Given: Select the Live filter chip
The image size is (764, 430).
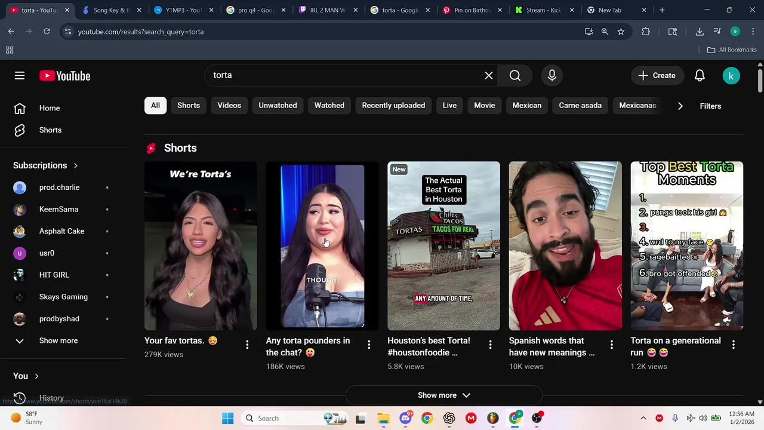Looking at the screenshot, I should pyautogui.click(x=449, y=105).
